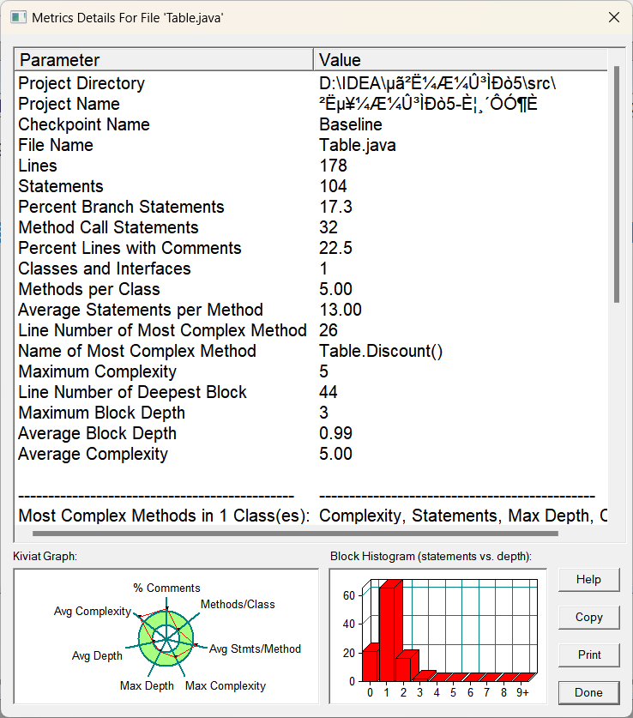The image size is (633, 718).
Task: Select the File Name parameter
Action: pyautogui.click(x=56, y=145)
